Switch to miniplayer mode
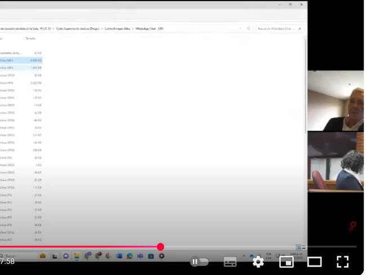Image resolution: width=366 pixels, height=275 pixels. click(x=286, y=261)
